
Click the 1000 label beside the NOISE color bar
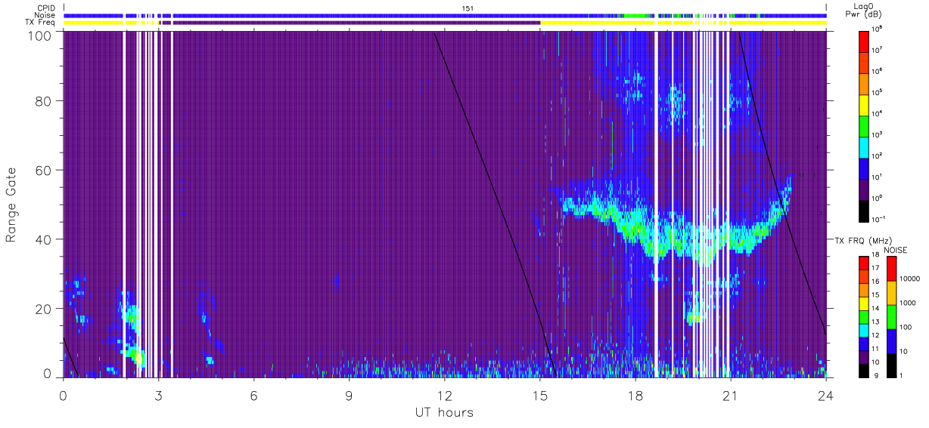tap(908, 303)
